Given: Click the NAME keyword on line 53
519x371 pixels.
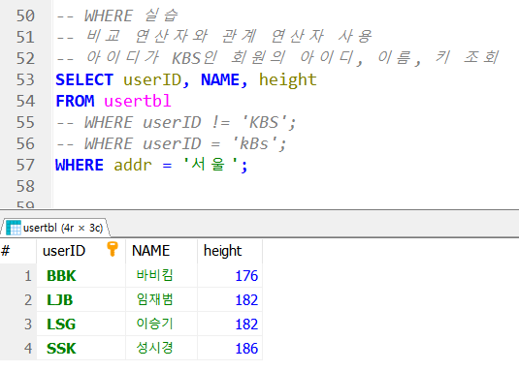Looking at the screenshot, I should coord(220,80).
